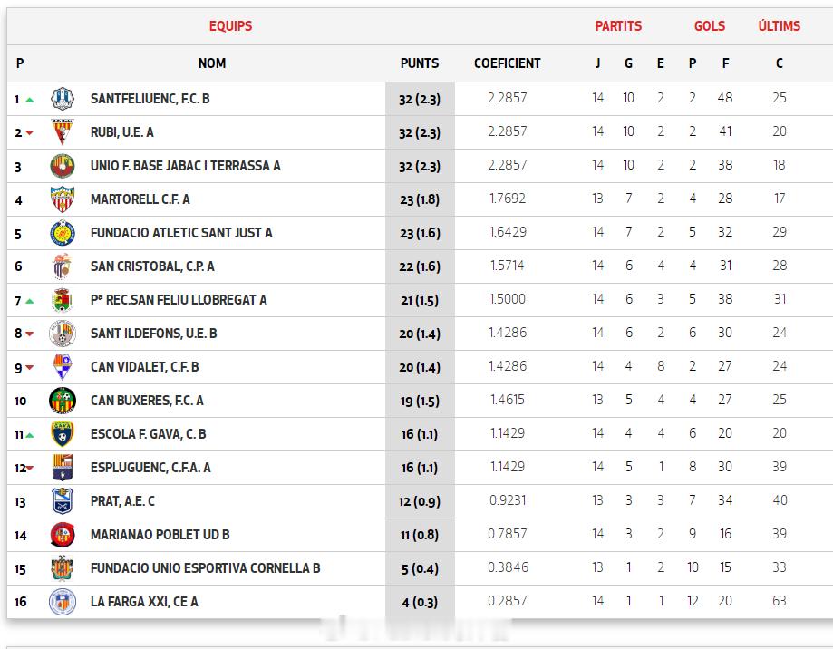Screen dimensions: 833x649
Task: Open MARIANAO POBLET UD B link
Action: [x=160, y=535]
